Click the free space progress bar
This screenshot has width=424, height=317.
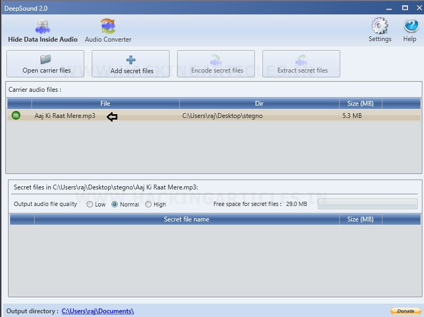367,204
